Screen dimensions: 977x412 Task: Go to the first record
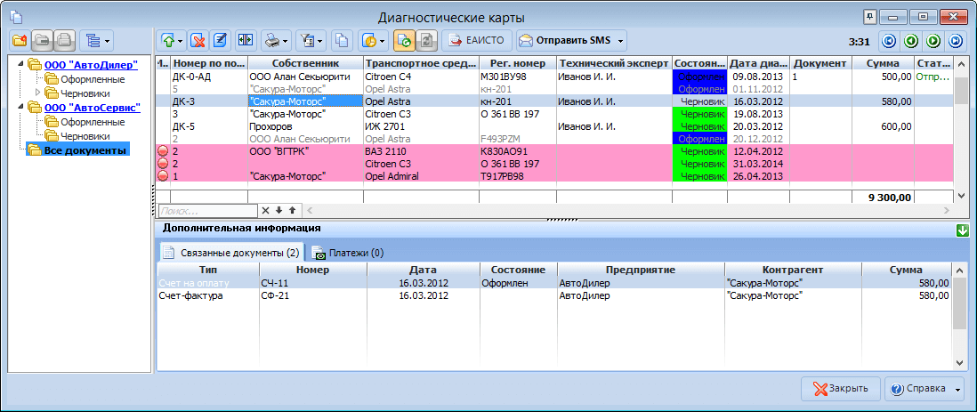[x=889, y=41]
